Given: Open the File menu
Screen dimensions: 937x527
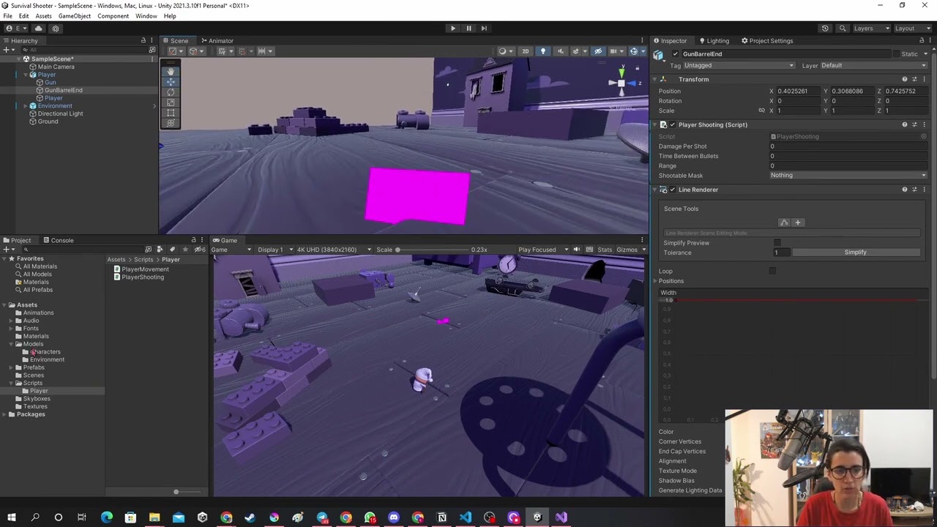Looking at the screenshot, I should click(x=7, y=16).
